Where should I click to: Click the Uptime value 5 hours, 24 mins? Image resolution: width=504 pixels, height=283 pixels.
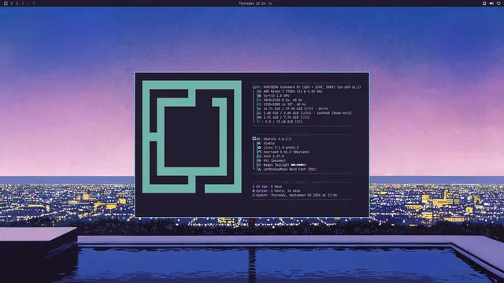click(285, 190)
